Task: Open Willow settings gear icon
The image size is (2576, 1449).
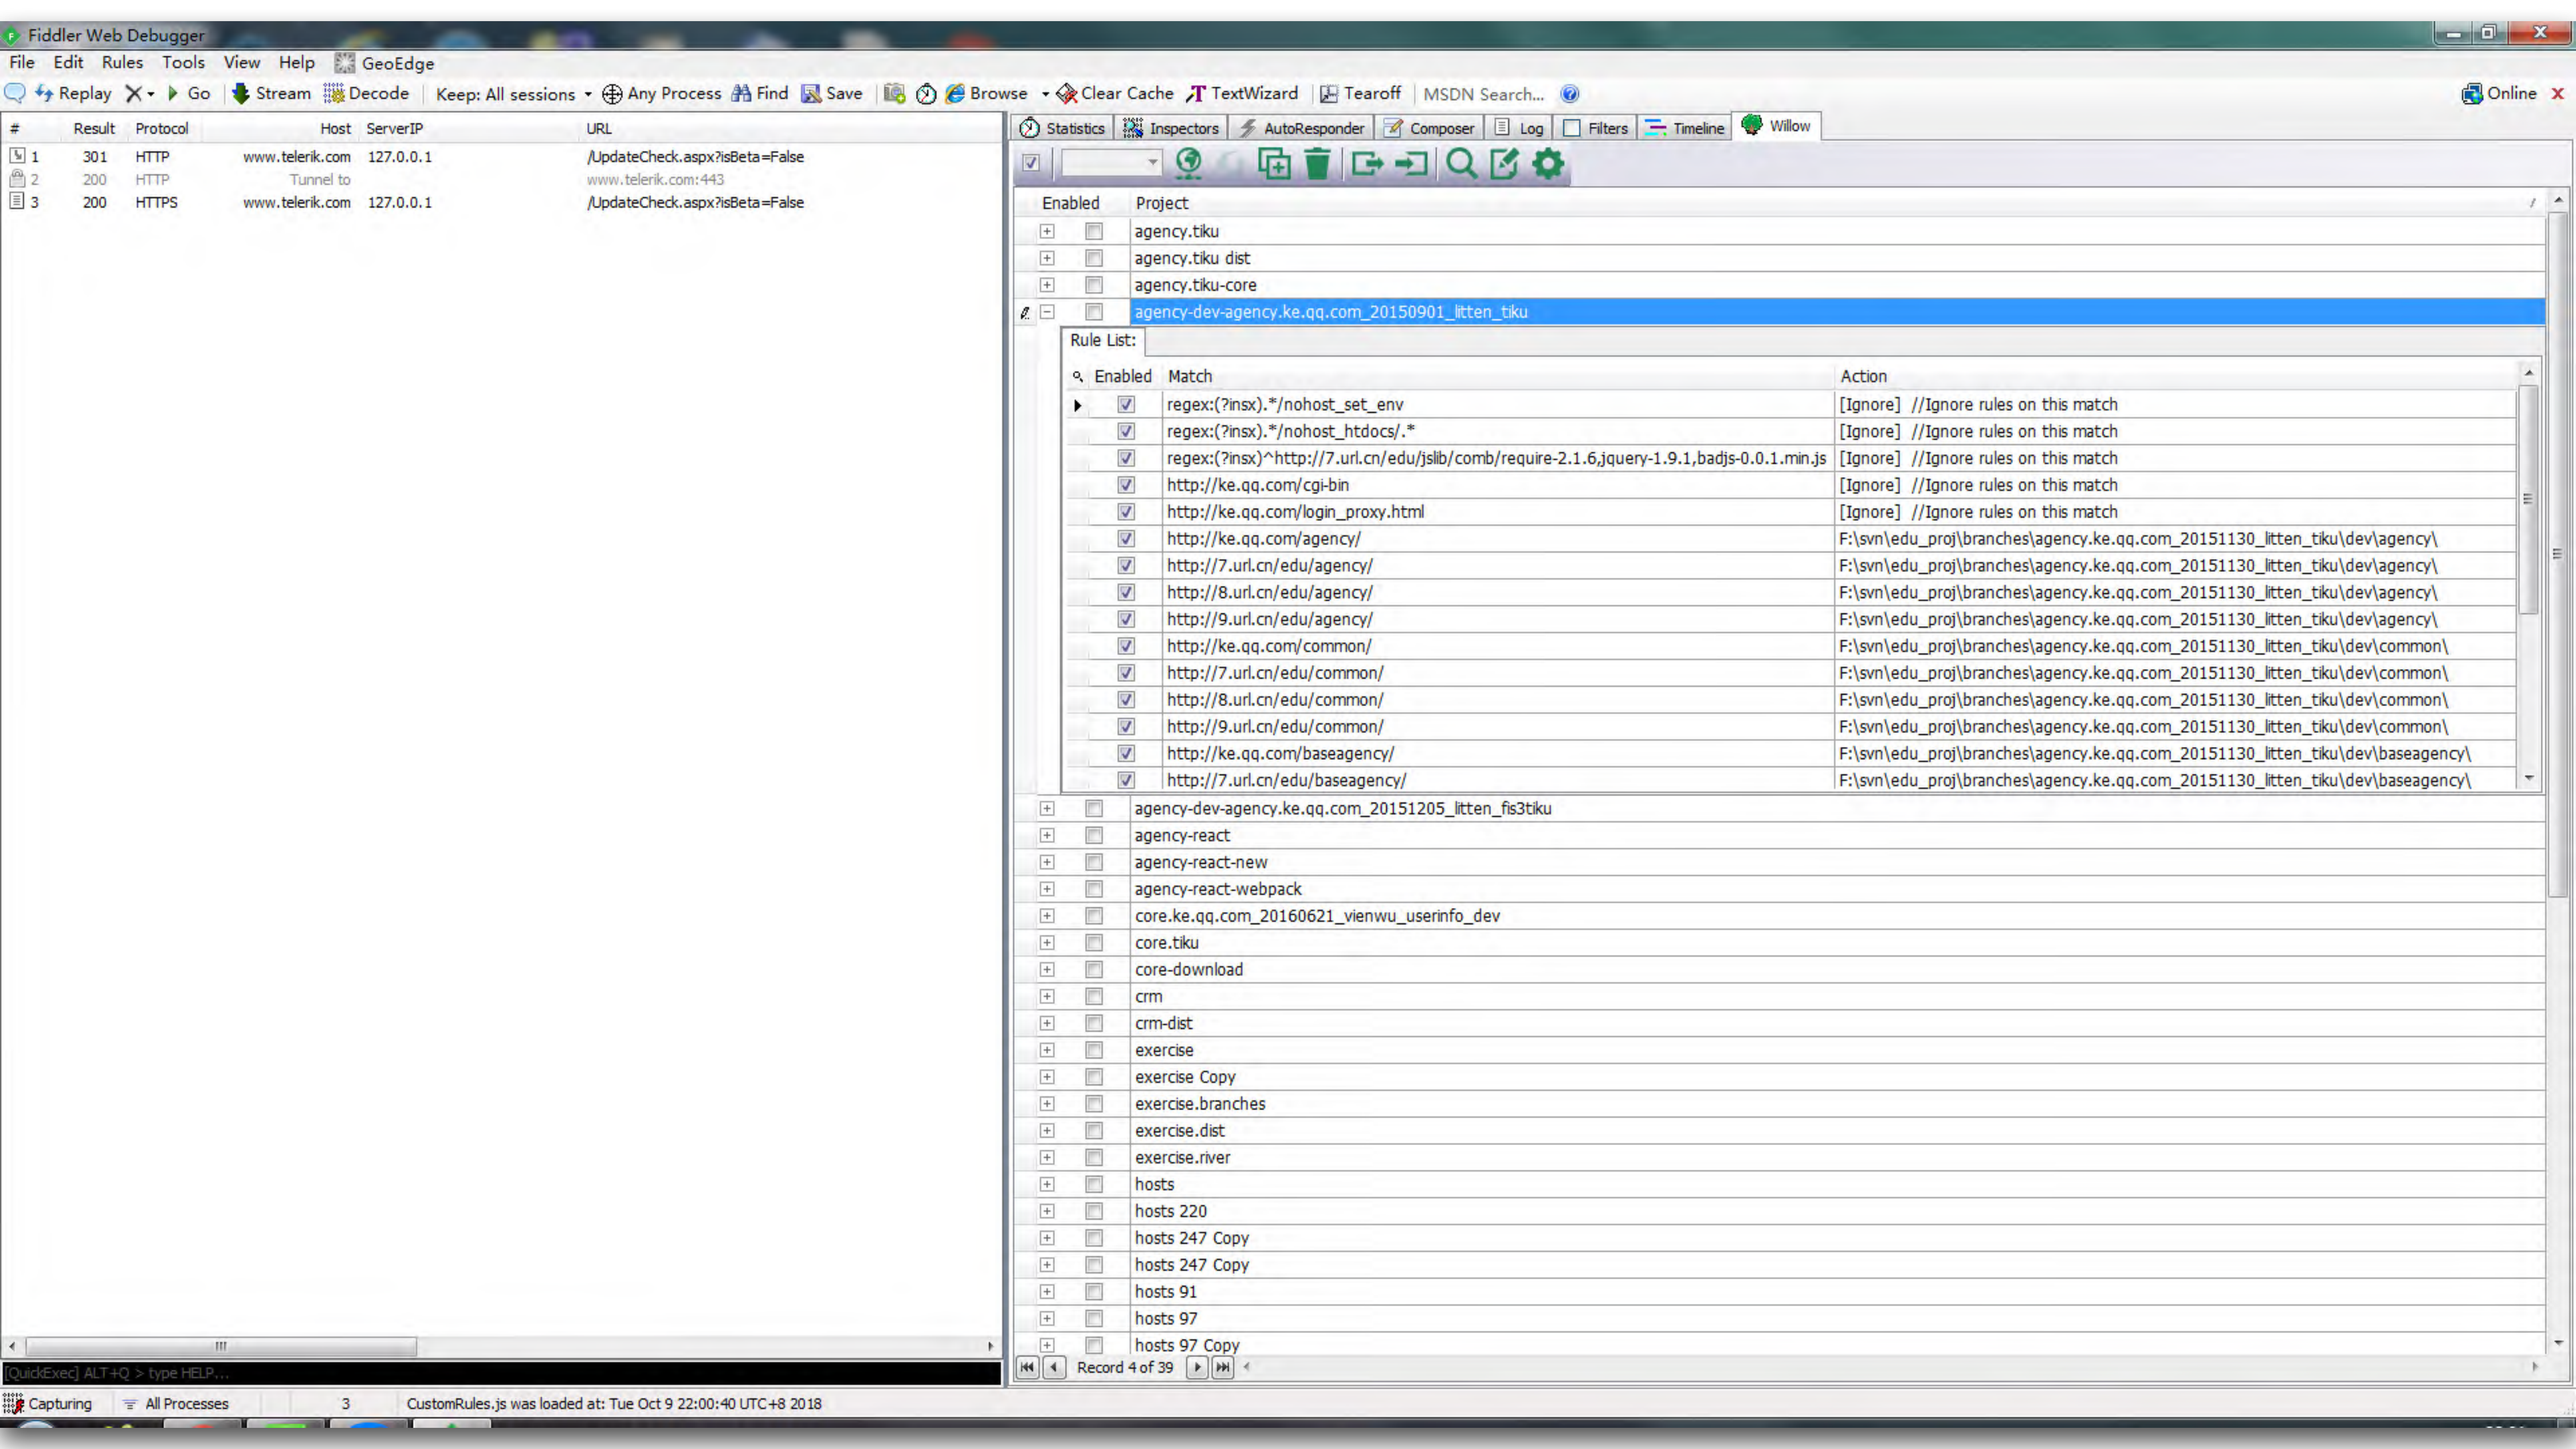Action: click(x=1547, y=164)
